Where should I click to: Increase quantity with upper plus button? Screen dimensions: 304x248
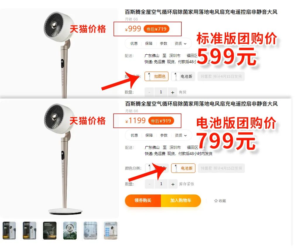pyautogui.click(x=173, y=92)
